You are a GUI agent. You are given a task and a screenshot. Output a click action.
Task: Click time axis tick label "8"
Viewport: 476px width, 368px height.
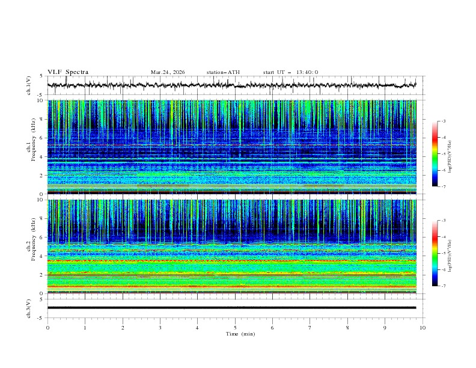tap(347, 328)
